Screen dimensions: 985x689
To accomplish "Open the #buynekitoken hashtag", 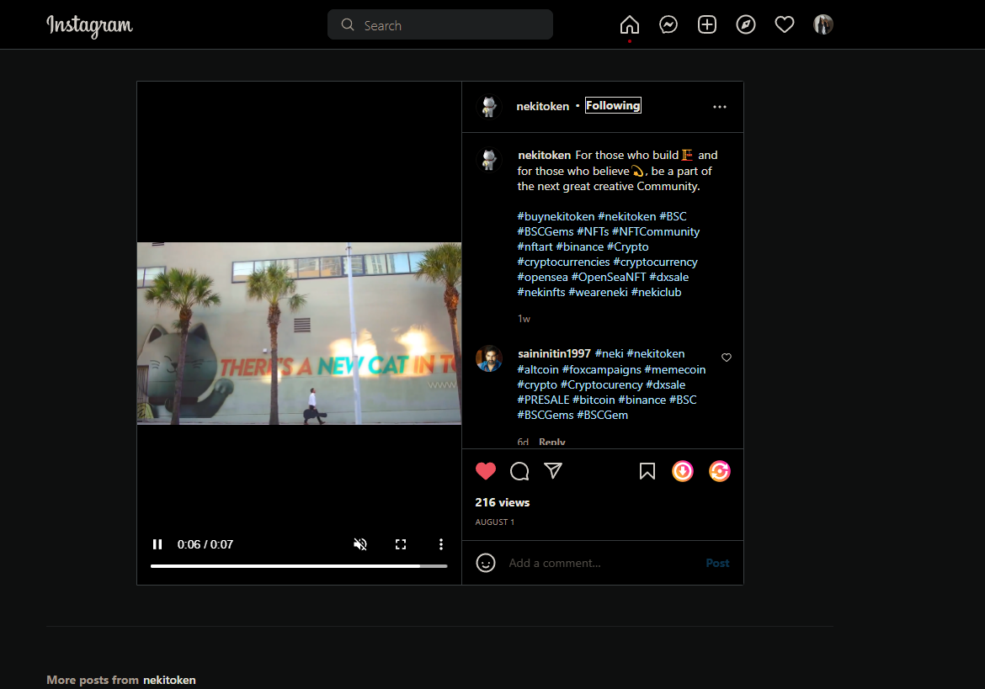I will 556,216.
